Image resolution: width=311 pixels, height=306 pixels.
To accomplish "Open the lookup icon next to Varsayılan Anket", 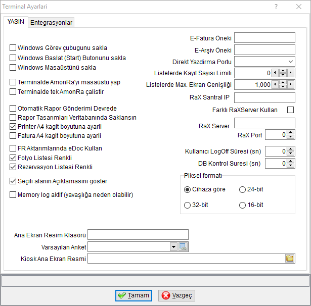I will [x=183, y=247].
